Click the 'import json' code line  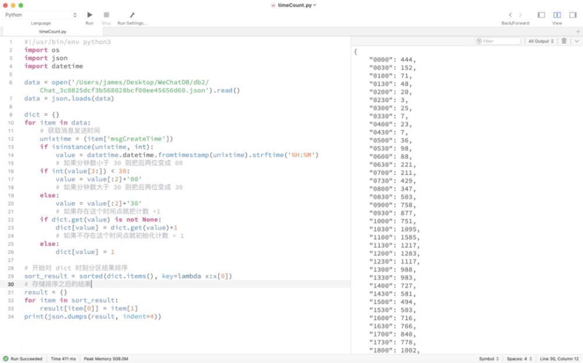point(45,58)
